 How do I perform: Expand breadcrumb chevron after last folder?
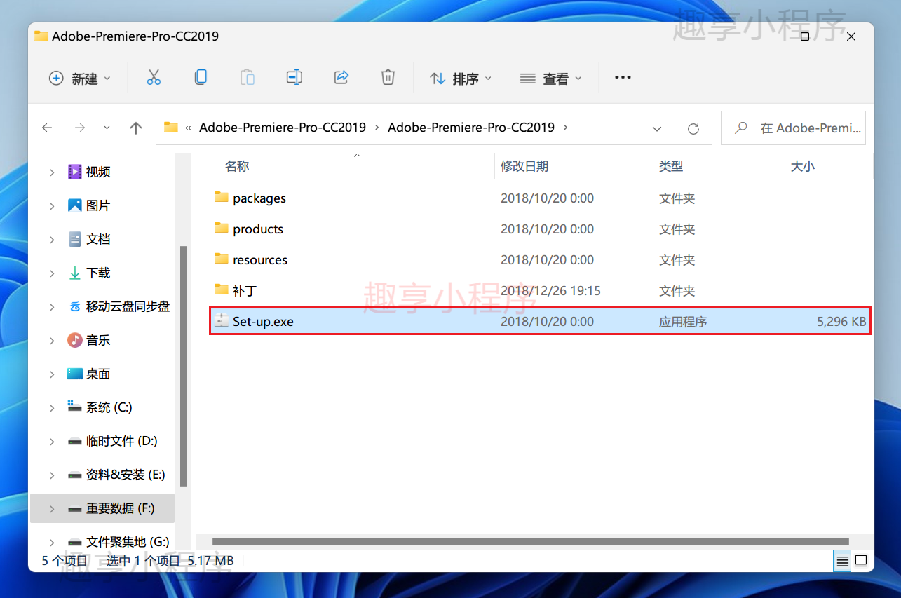[x=566, y=128]
